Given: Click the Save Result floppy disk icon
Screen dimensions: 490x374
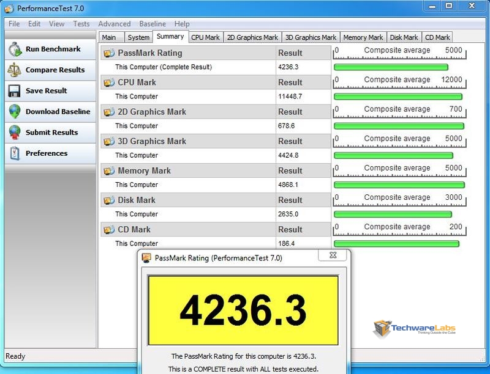Looking at the screenshot, I should click(x=14, y=90).
